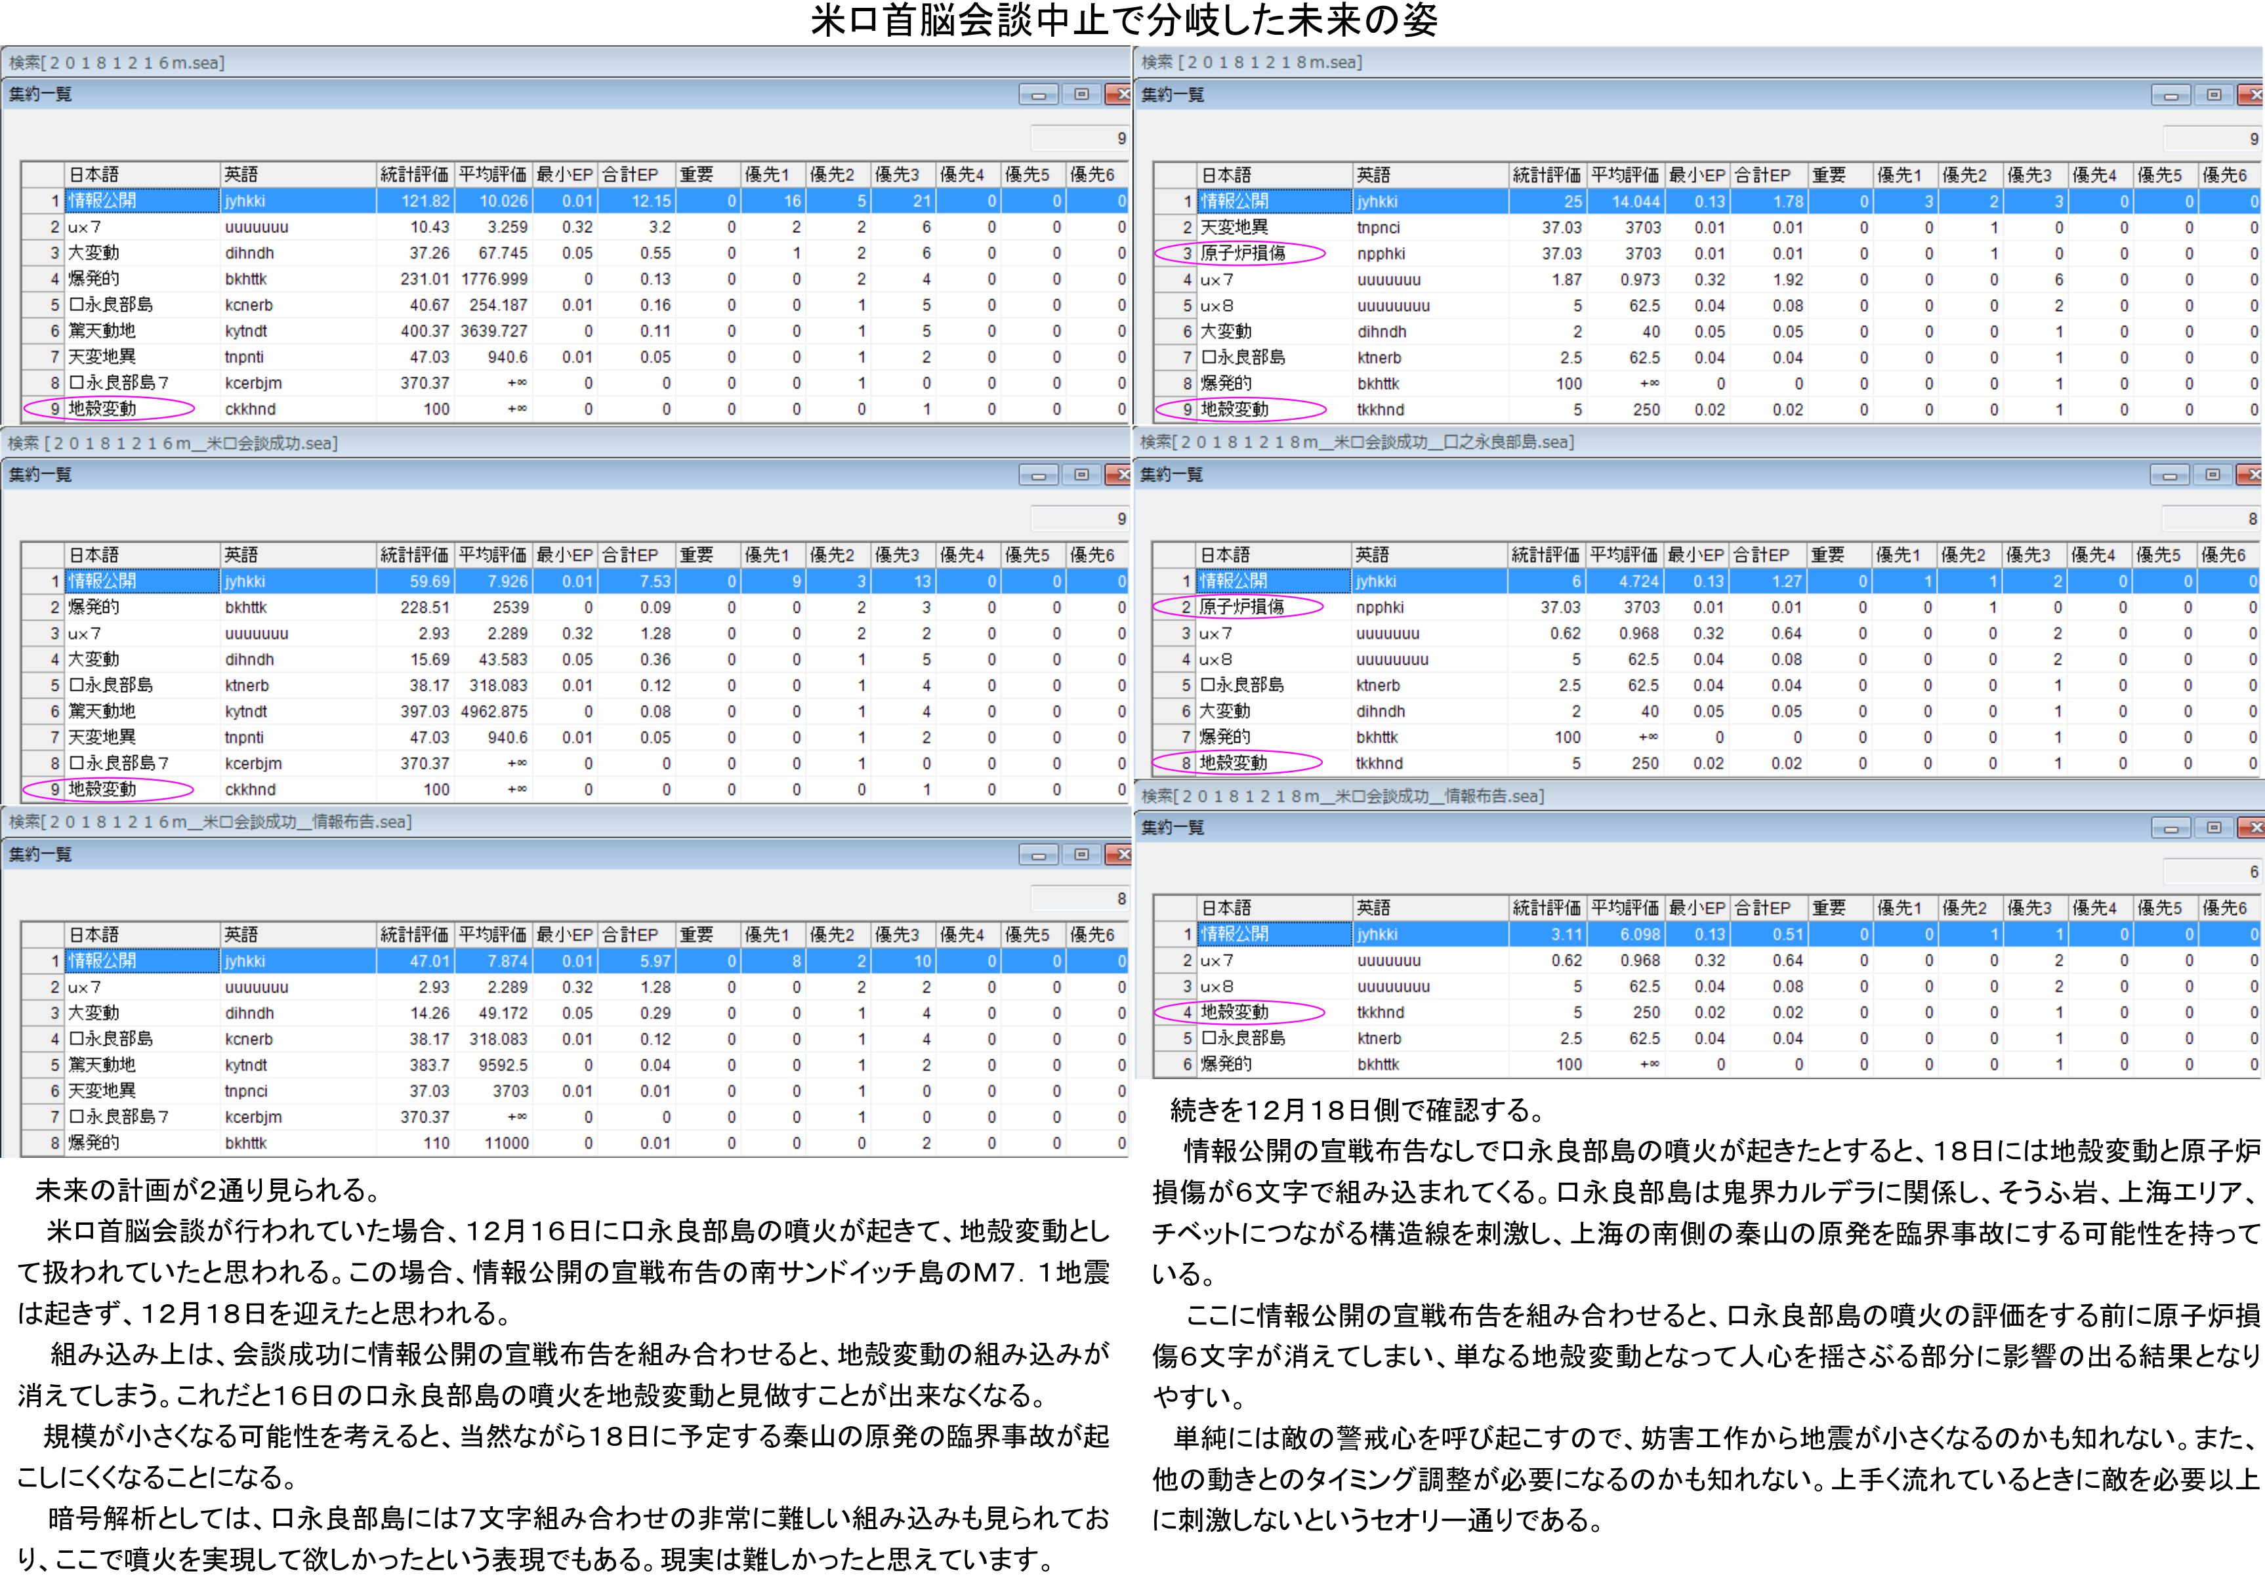Select 天変地異 row in 20181218m.sea table
The width and height of the screenshot is (2265, 1581).
(x=1234, y=227)
